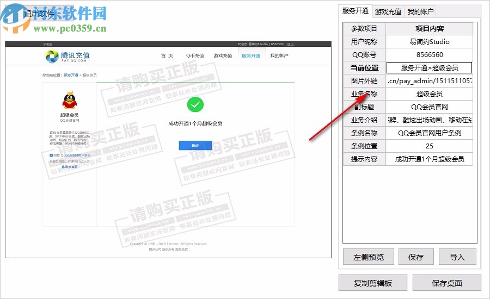Select the 条例名称 value QQ会员官网用户条例

(x=430, y=133)
